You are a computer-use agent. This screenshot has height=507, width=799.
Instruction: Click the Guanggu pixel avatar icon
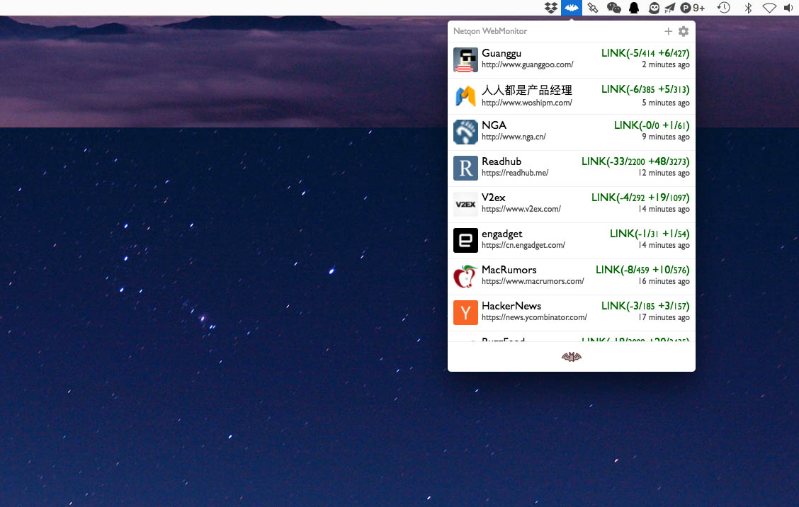coord(465,59)
